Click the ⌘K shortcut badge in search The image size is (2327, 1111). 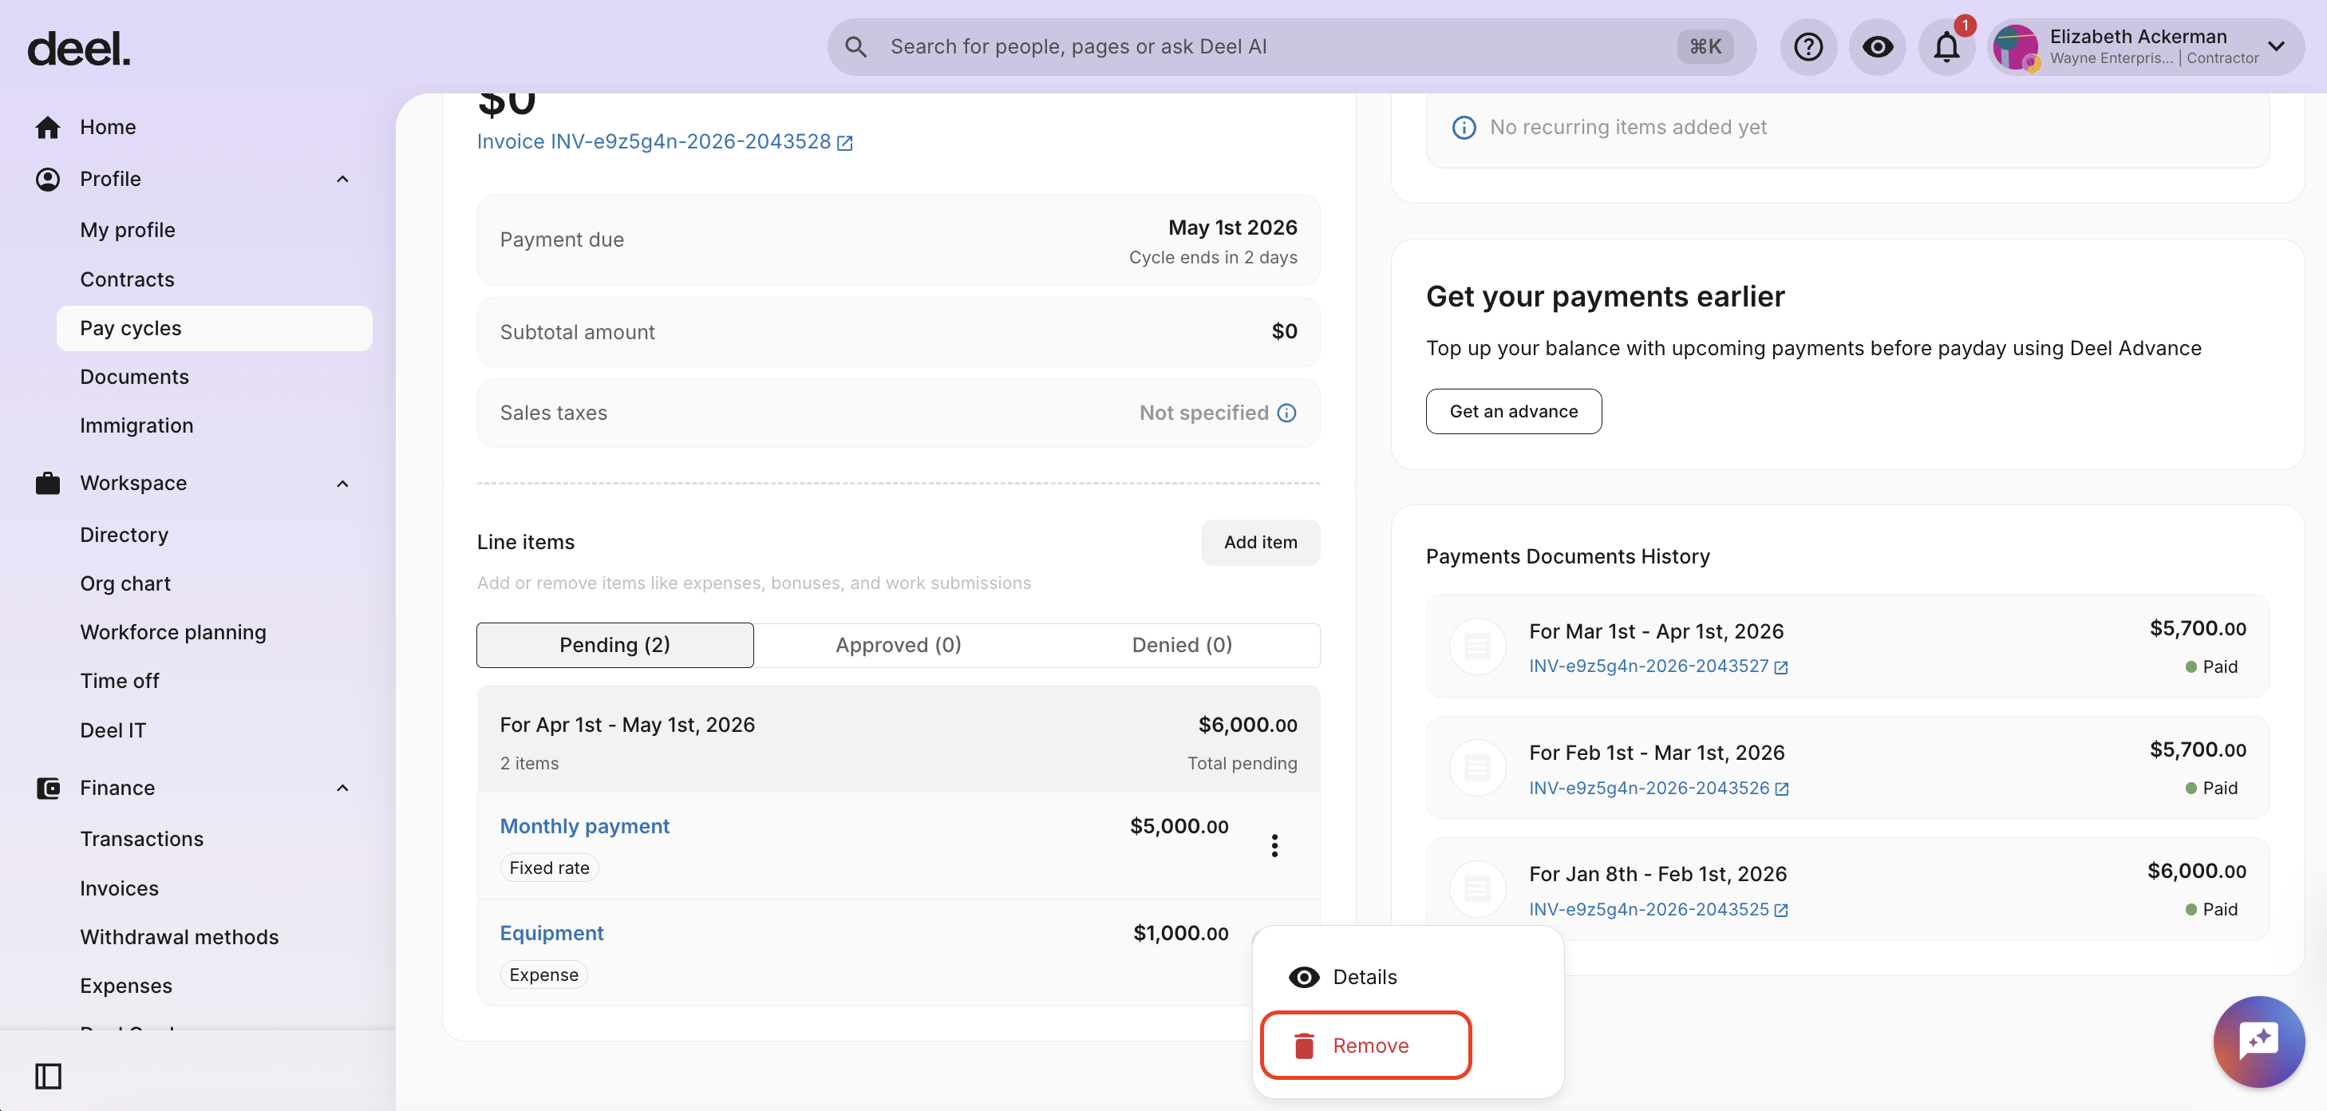(x=1705, y=47)
